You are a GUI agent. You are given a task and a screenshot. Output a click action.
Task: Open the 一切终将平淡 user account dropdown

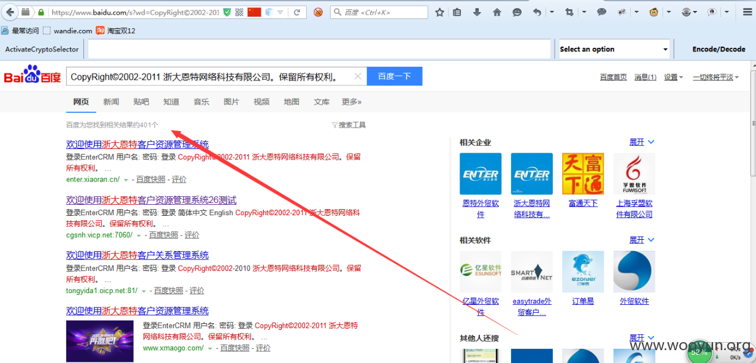[x=716, y=77]
